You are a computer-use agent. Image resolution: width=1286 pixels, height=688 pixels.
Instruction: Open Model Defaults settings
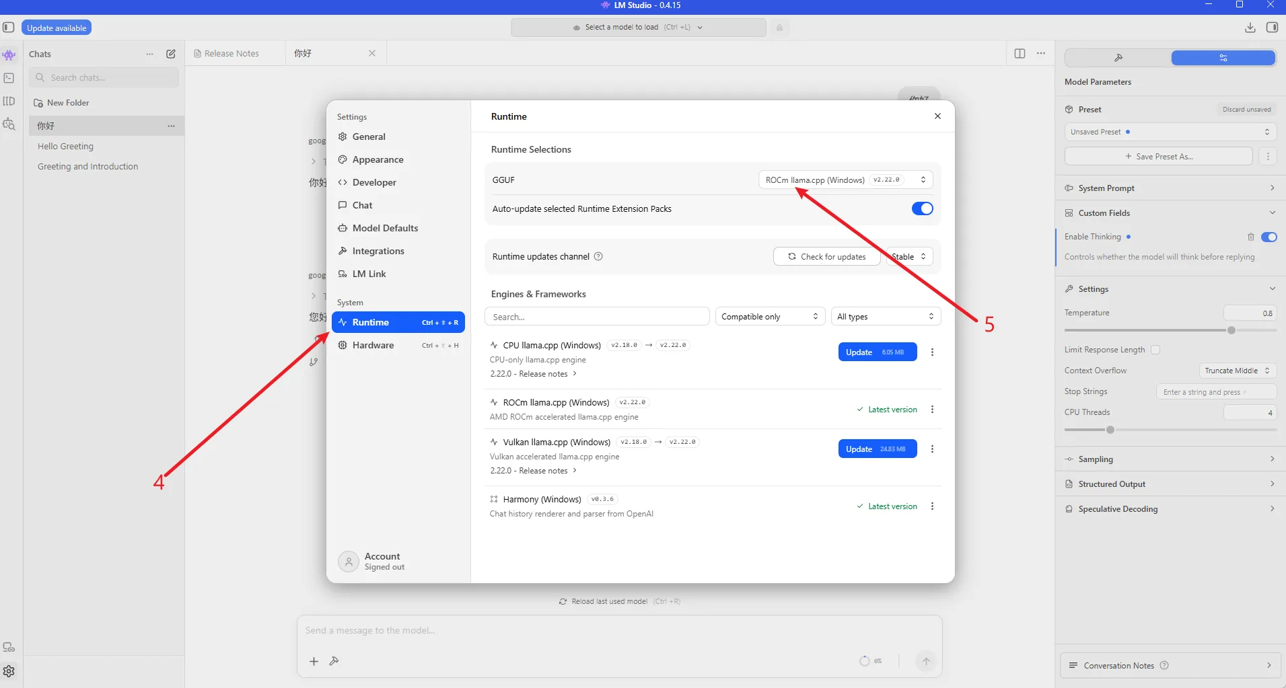(398, 228)
